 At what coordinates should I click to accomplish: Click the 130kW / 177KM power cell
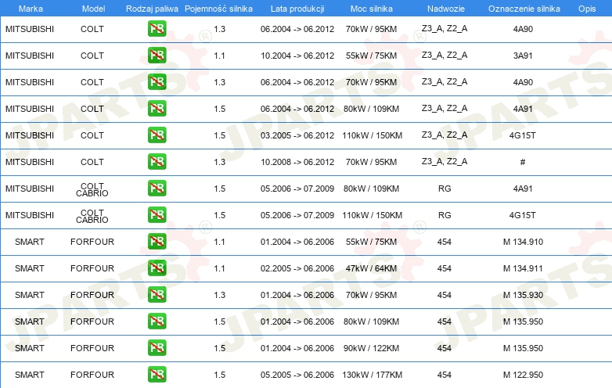373,375
